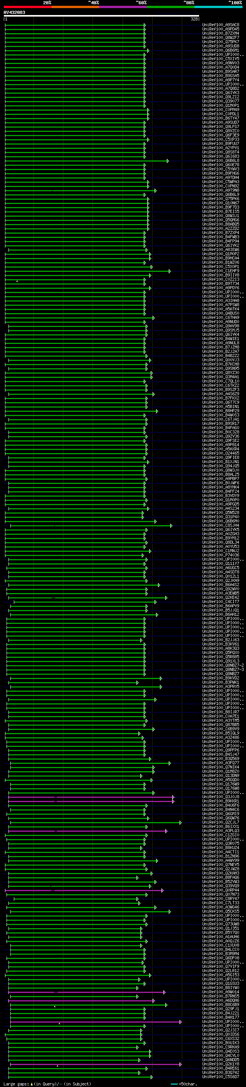The height and width of the screenshot is (1087, 246).
Task: Click UniRef100_Q0RP44 label
Action: click(x=221, y=890)
